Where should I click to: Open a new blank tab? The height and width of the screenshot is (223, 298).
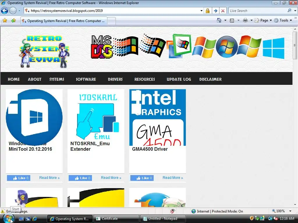tap(111, 21)
